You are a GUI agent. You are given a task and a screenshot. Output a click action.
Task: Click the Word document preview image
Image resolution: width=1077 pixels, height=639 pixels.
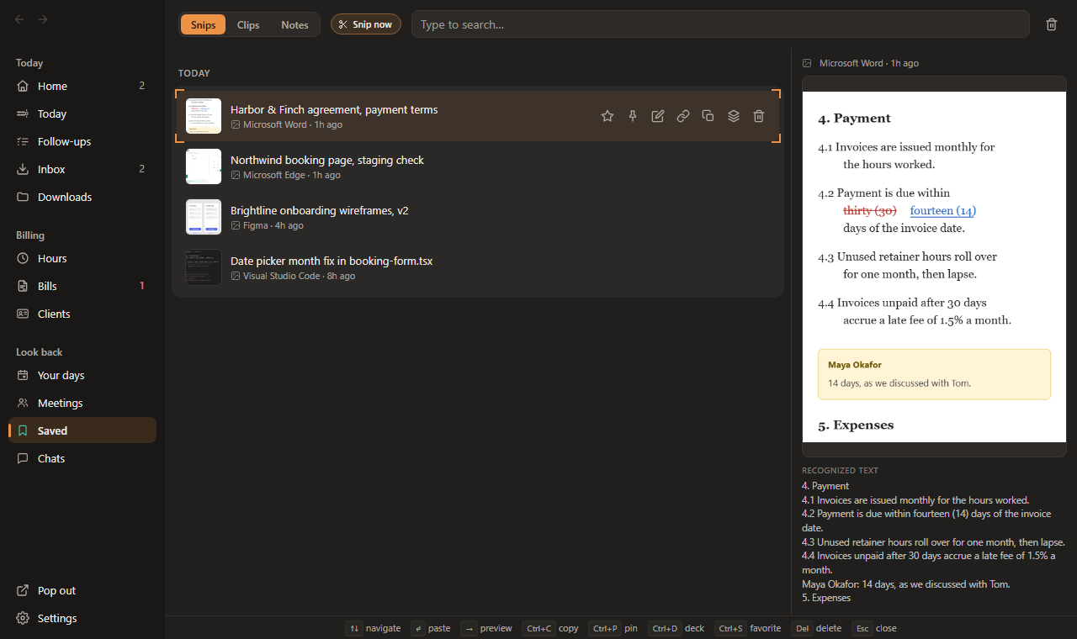coord(934,267)
